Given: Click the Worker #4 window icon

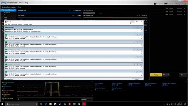Looking at the screenshot, I should 6,57.
